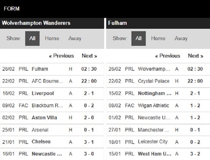Image resolution: width=210 pixels, height=160 pixels.
Task: Open the Leicester City 0 - 2 match
Action: click(158, 142)
